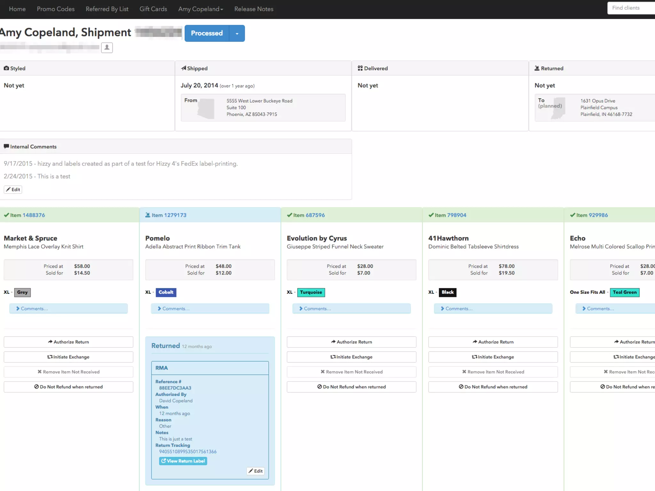Remove Item Not Received for 41Hawthorn
The height and width of the screenshot is (491, 655).
tap(493, 372)
